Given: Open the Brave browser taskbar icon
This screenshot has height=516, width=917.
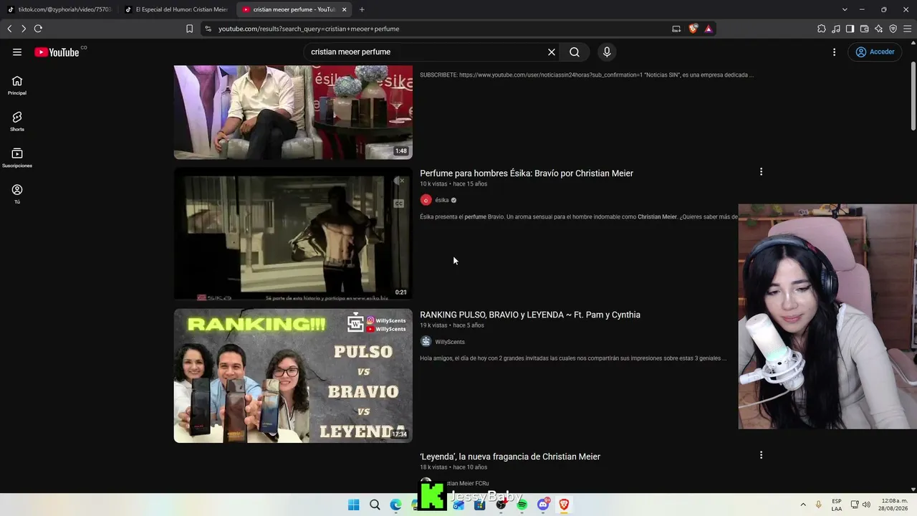Looking at the screenshot, I should click(564, 505).
